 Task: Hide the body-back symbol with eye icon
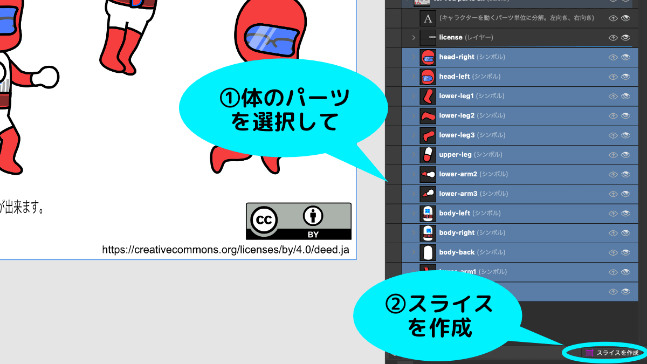(x=625, y=252)
